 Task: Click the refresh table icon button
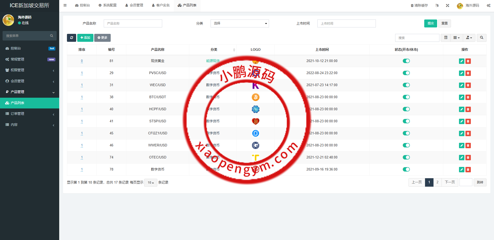click(71, 38)
